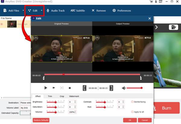The image size is (181, 124).
Task: Click the right trim handle on timeline
Action: tap(141, 78)
